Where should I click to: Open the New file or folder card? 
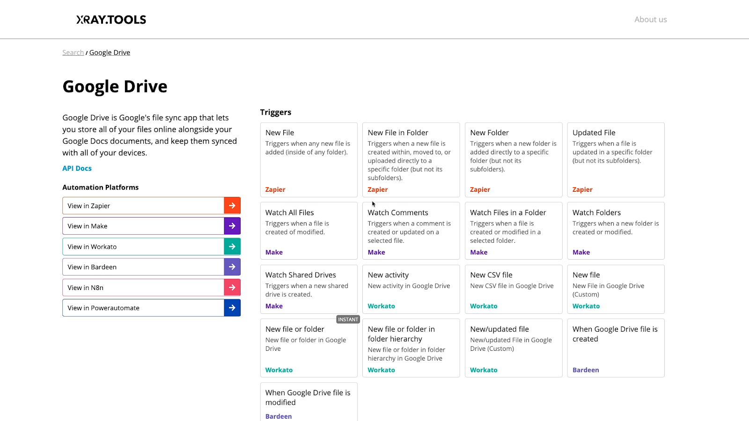point(309,348)
